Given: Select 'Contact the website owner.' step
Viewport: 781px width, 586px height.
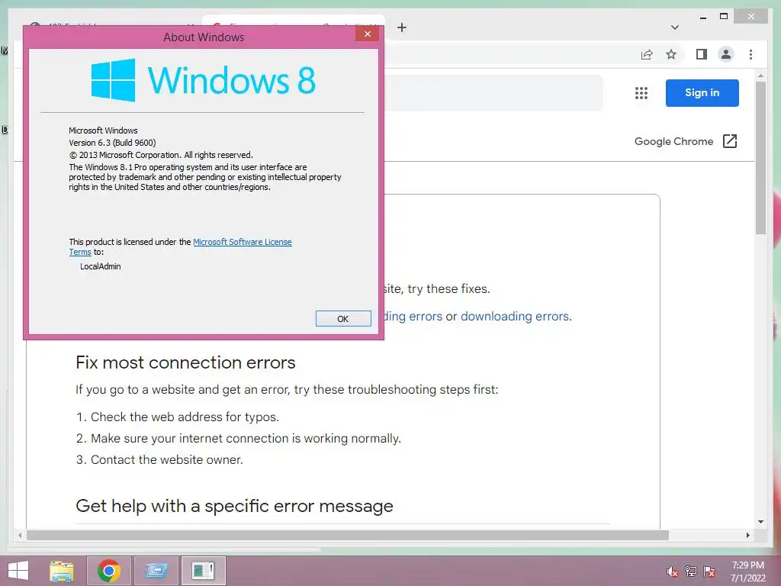Looking at the screenshot, I should point(167,460).
